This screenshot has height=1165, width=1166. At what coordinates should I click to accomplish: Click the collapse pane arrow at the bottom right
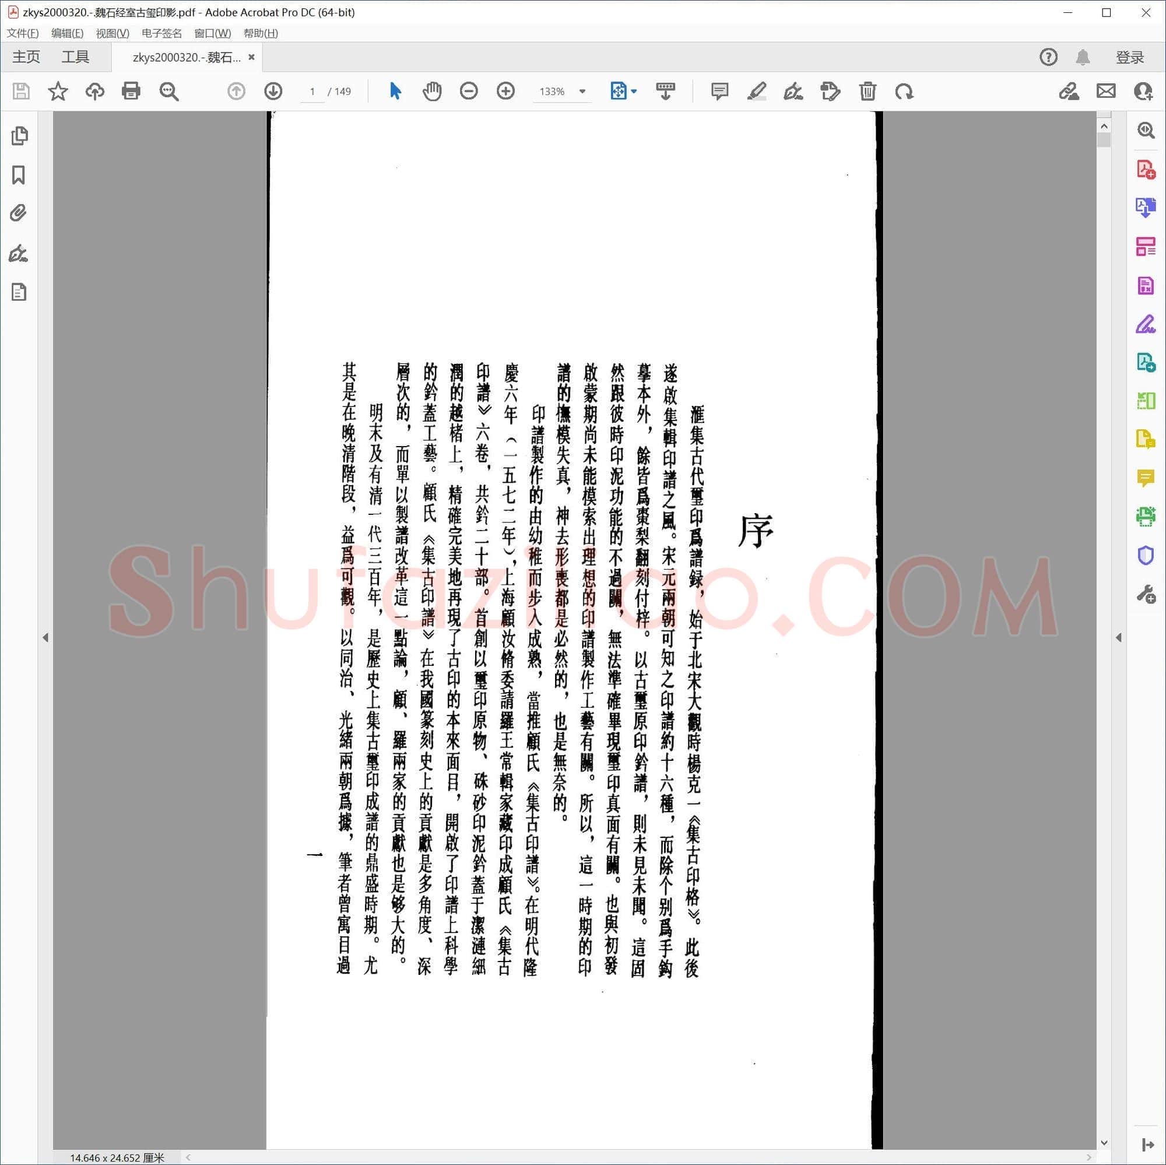[x=1147, y=1145]
